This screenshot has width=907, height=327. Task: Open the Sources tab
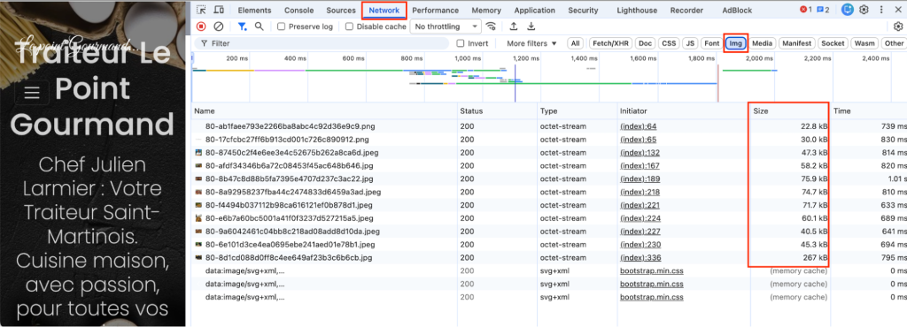tap(341, 11)
